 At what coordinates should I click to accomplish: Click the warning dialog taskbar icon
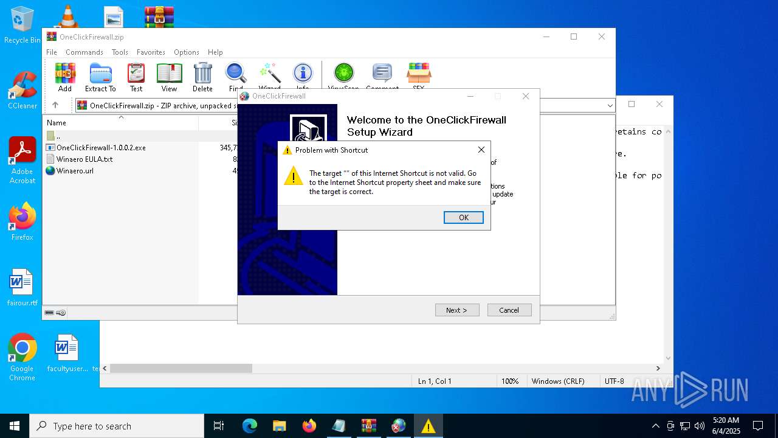pyautogui.click(x=429, y=426)
